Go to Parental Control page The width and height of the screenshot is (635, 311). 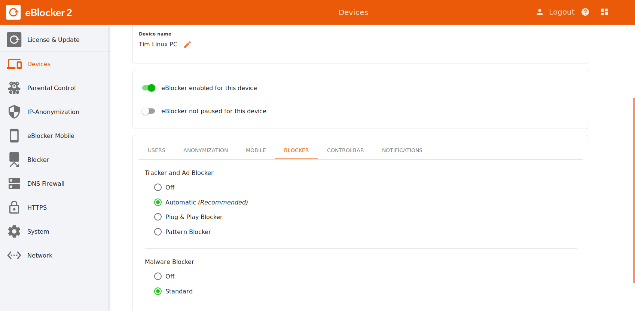click(52, 88)
